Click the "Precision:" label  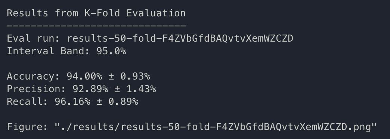37,89
